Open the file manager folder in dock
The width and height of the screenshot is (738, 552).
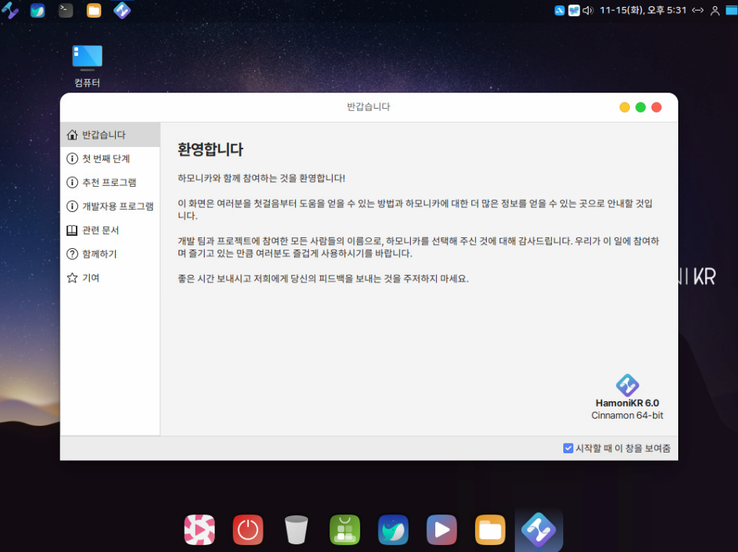(490, 529)
